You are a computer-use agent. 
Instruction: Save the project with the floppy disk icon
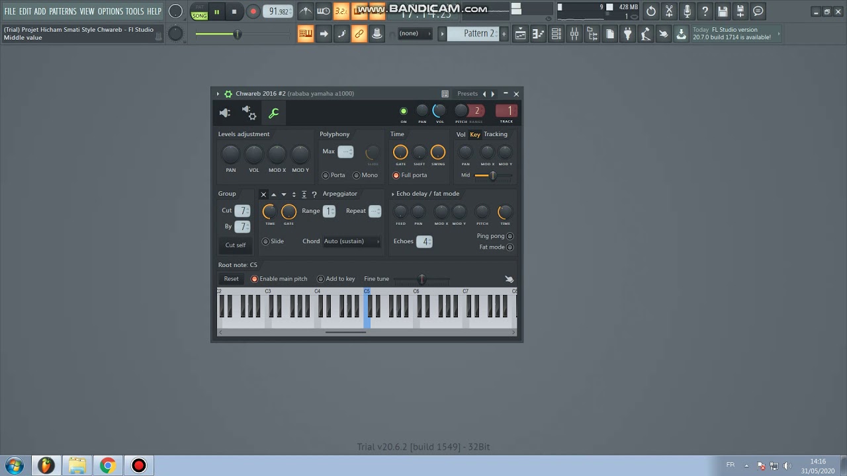coord(723,11)
